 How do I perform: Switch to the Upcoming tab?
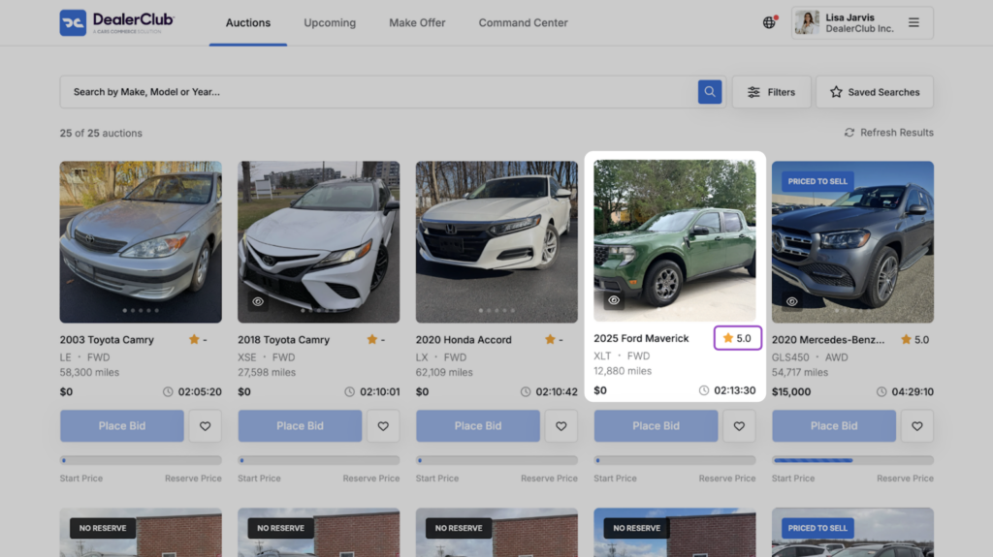coord(330,23)
